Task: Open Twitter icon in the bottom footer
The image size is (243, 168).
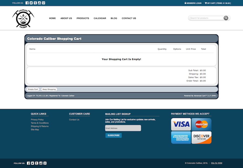Action: point(33,163)
